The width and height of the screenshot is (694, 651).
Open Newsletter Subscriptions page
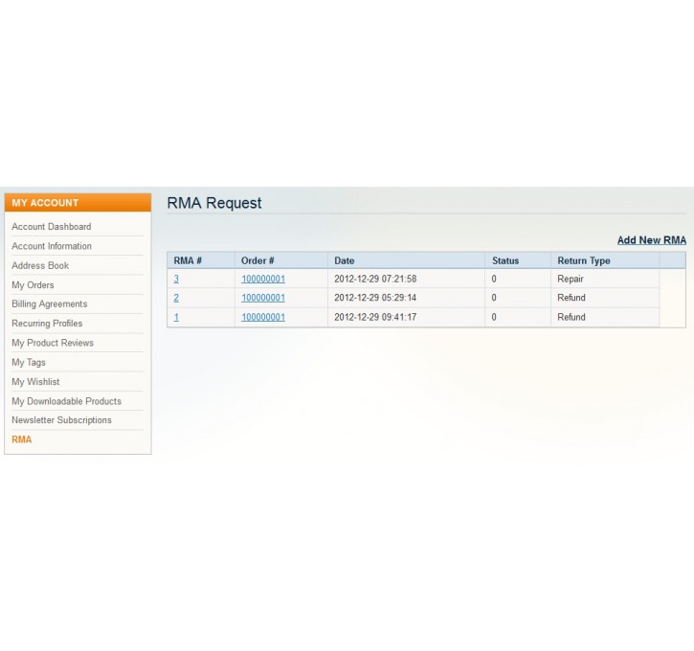[x=61, y=420]
